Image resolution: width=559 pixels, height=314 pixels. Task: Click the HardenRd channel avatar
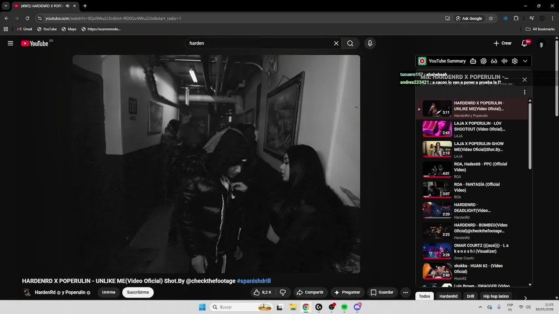point(27,292)
